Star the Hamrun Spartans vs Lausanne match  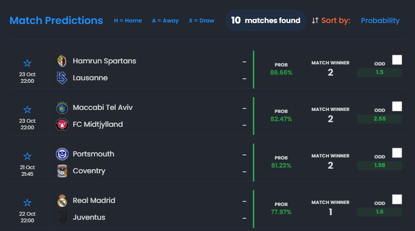tap(28, 63)
